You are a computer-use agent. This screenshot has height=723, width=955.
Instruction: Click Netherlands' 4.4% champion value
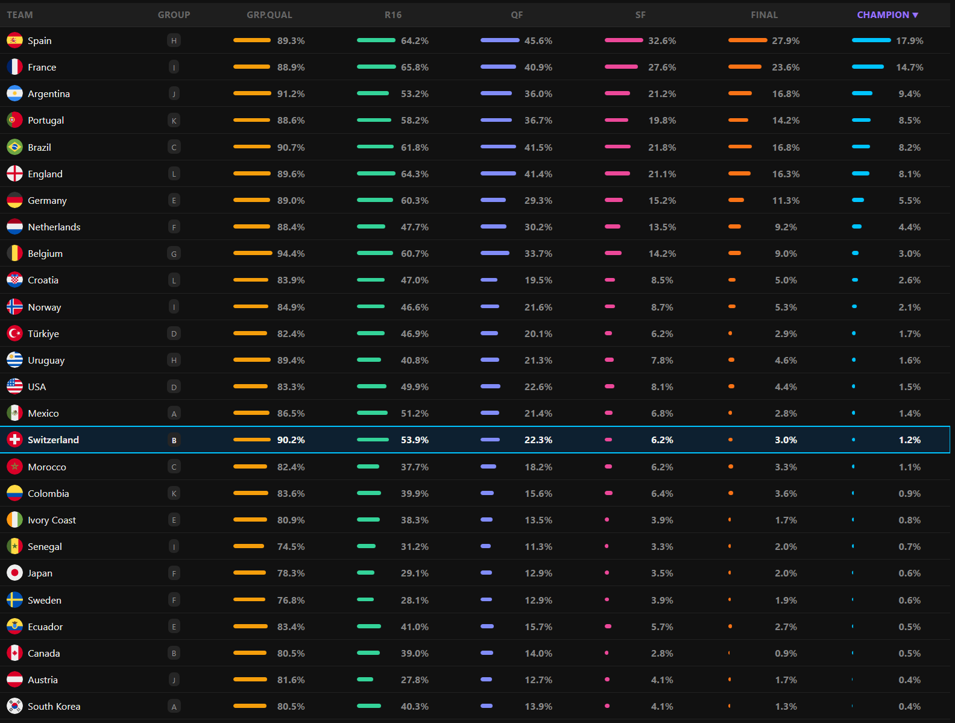coord(909,227)
